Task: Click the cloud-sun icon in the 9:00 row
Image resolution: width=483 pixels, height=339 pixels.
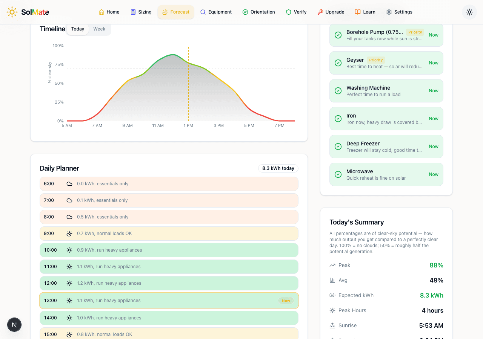Action: pos(69,234)
